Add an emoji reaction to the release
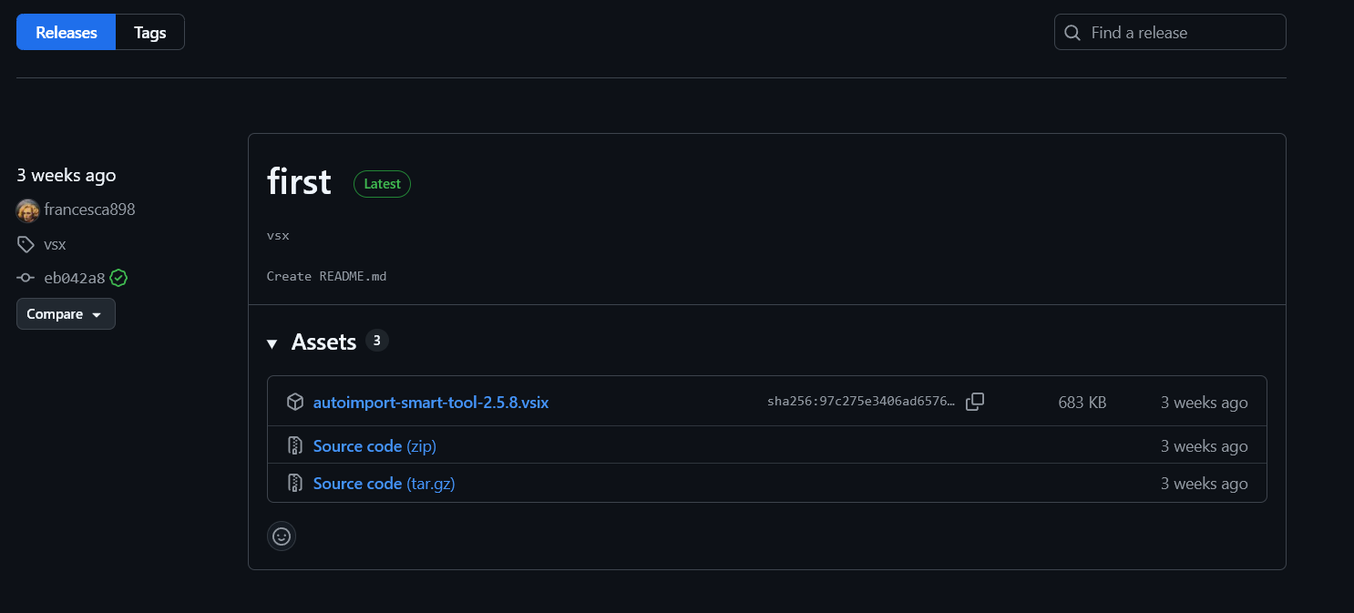 pos(282,536)
